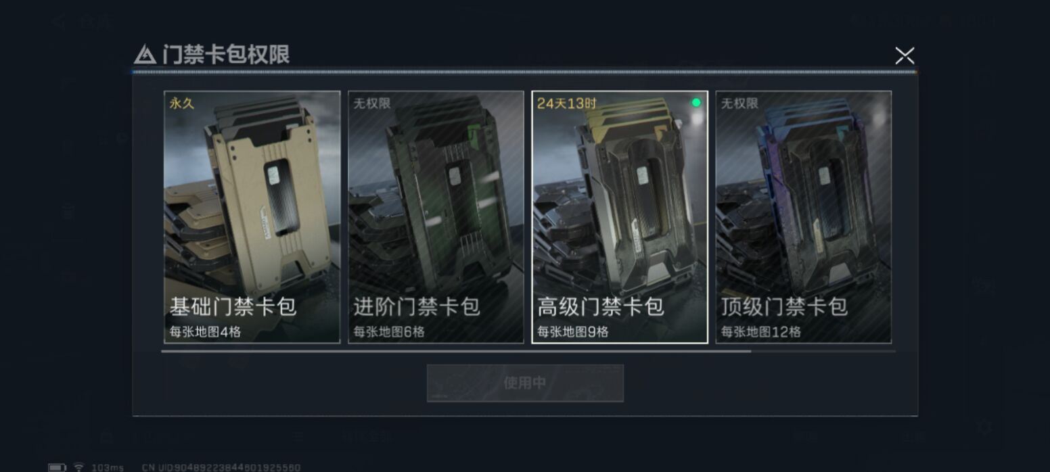This screenshot has width=1050, height=472.
Task: Click the Wi-Fi signal icon
Action: 79,467
